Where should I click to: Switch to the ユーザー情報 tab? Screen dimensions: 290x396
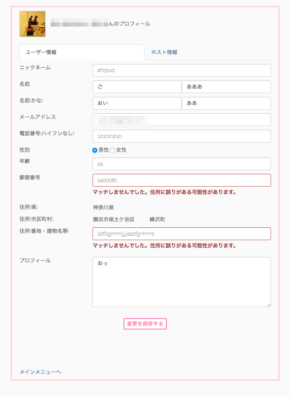[41, 52]
